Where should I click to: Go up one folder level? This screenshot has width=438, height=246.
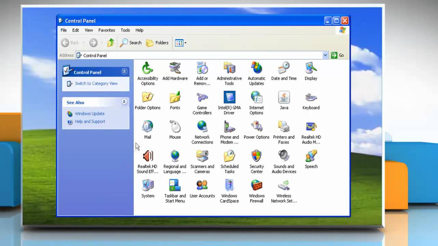click(x=111, y=43)
